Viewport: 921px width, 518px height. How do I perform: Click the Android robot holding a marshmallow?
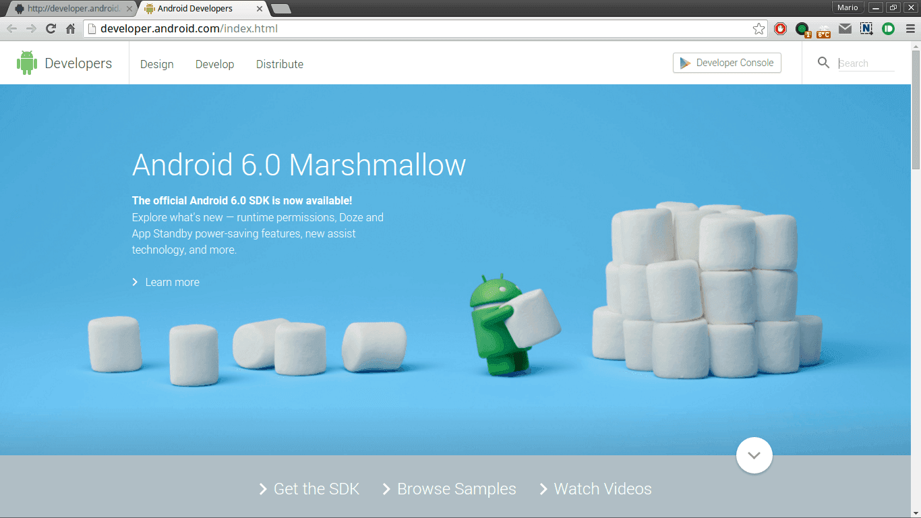(515, 326)
